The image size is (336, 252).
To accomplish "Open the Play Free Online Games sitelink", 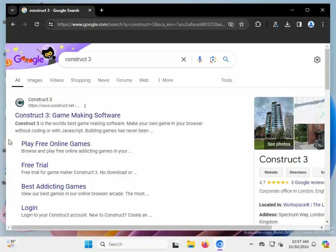I will [56, 144].
